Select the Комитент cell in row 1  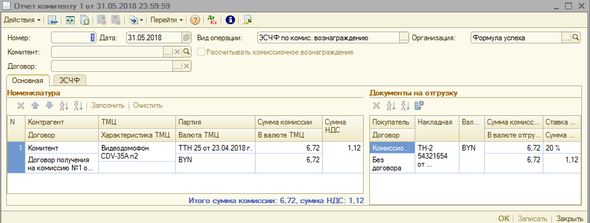click(62, 148)
